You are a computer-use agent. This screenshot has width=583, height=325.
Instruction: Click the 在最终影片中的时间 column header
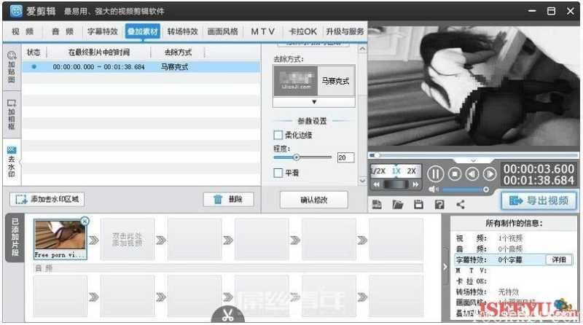pyautogui.click(x=99, y=52)
